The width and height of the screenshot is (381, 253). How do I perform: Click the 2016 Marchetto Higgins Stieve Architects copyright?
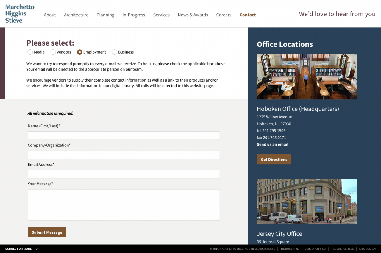pyautogui.click(x=242, y=249)
